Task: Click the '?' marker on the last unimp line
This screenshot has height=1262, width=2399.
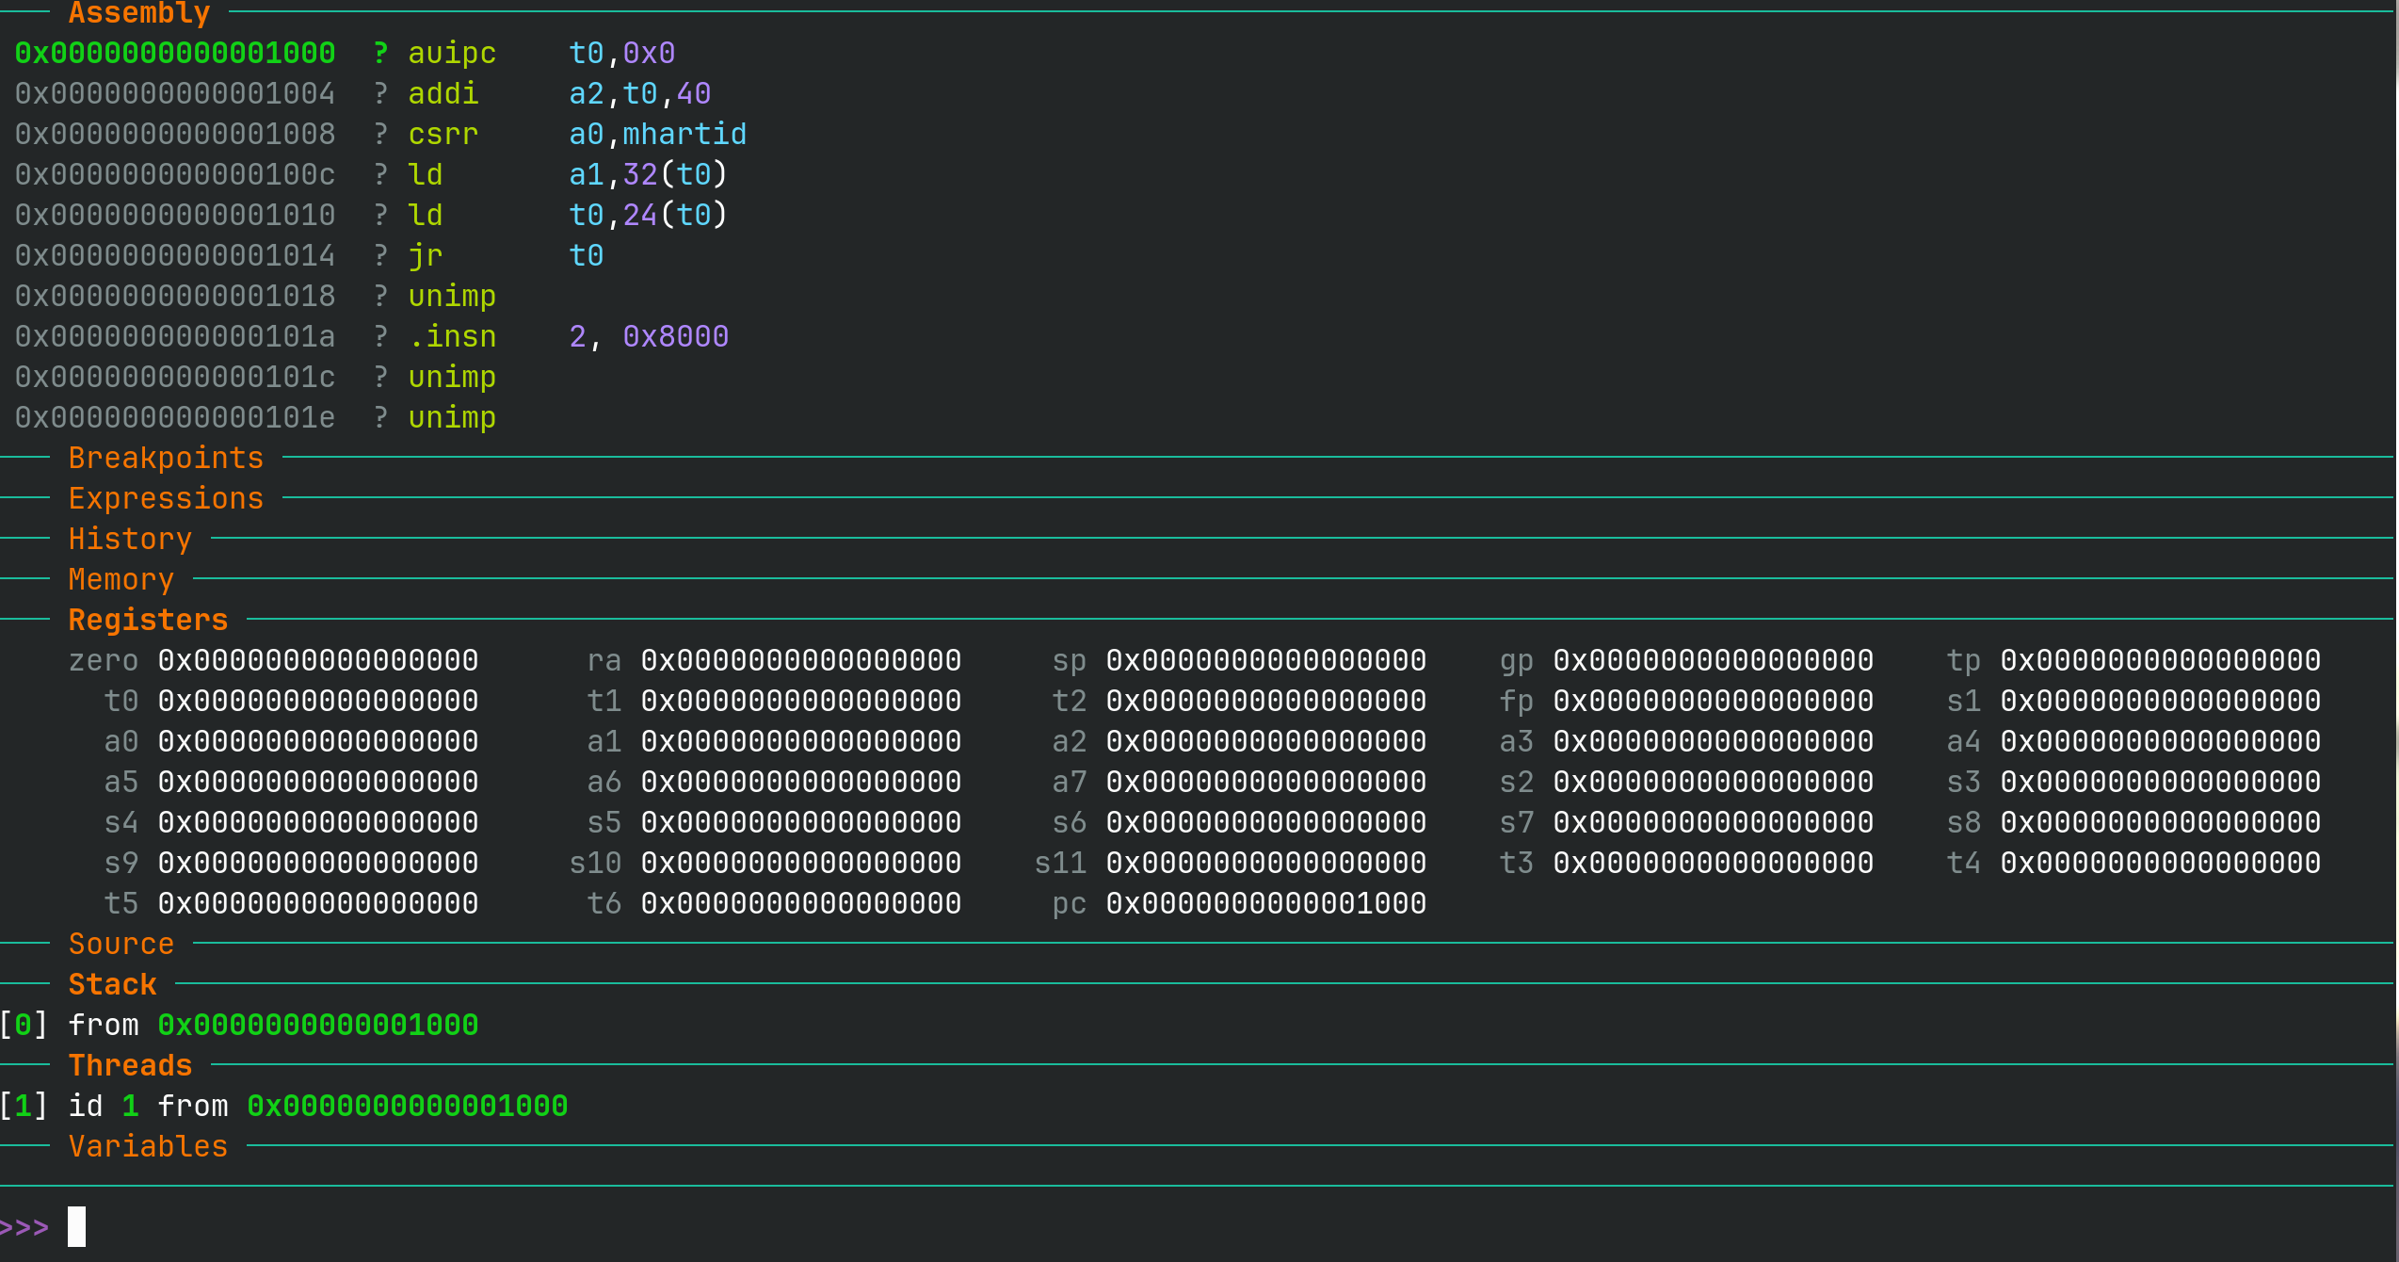Action: tap(379, 416)
